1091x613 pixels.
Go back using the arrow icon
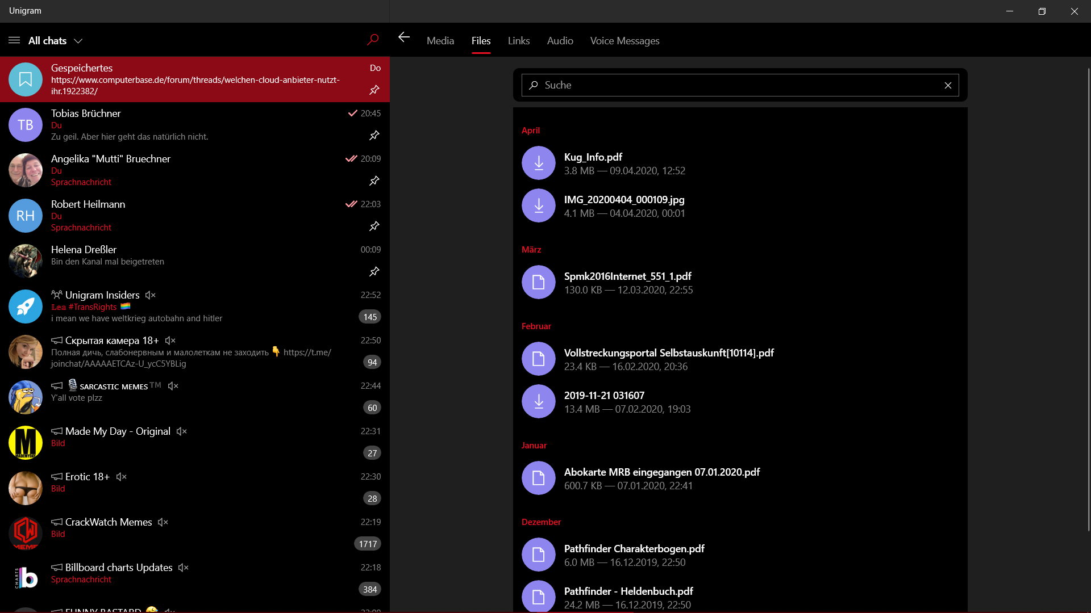click(x=404, y=37)
